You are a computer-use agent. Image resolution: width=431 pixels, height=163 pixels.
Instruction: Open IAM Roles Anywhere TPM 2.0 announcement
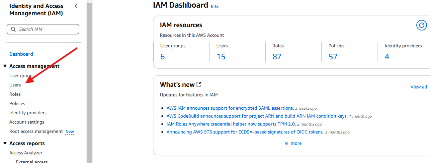pos(231,124)
